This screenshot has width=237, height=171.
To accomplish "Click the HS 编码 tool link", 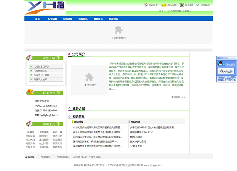I will coord(30,132).
